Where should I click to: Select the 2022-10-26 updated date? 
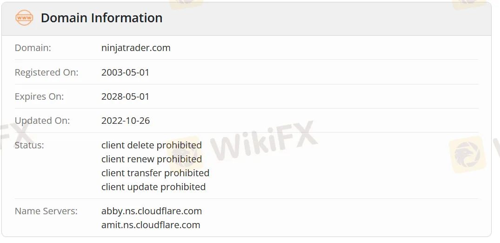[x=125, y=121]
